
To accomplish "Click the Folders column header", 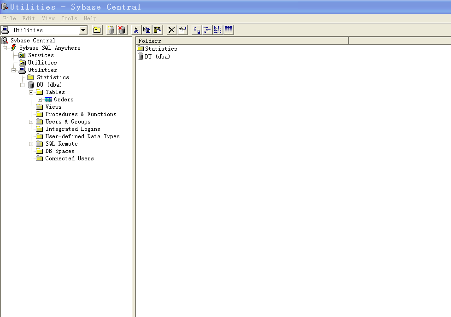I will 242,41.
